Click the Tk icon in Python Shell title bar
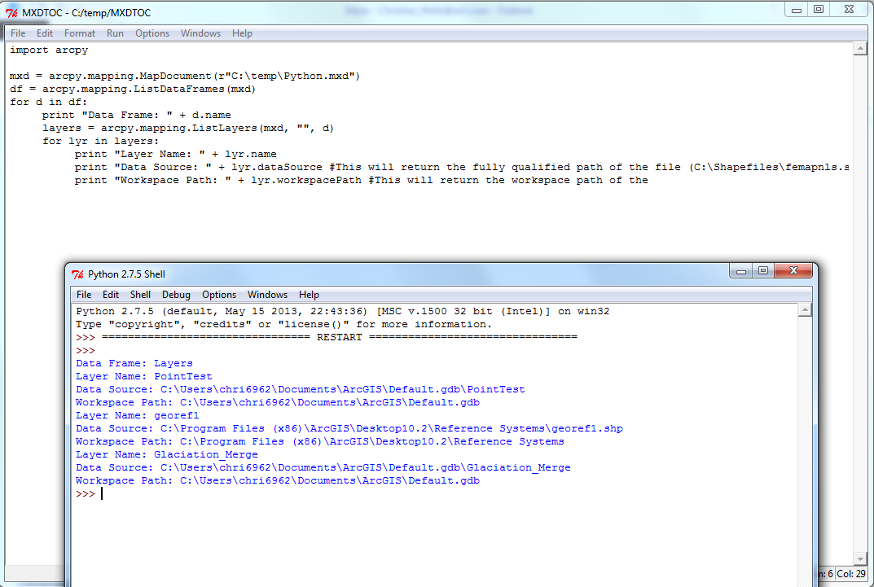 pyautogui.click(x=77, y=274)
